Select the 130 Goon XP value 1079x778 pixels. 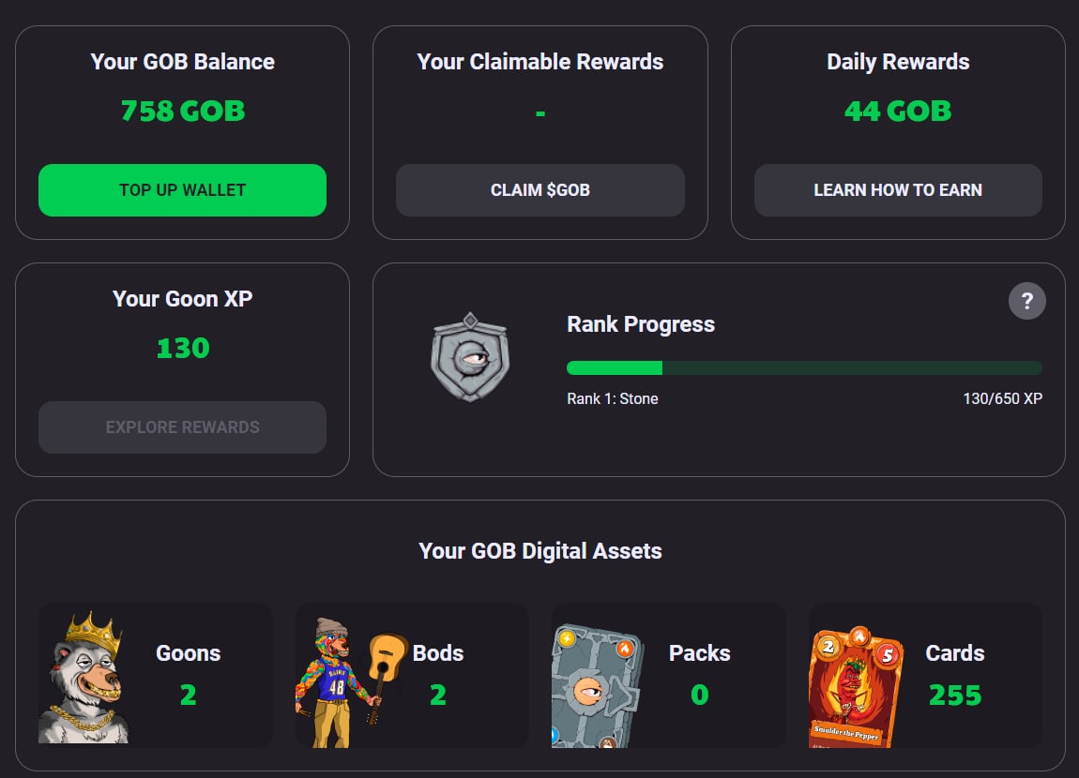[x=183, y=349]
